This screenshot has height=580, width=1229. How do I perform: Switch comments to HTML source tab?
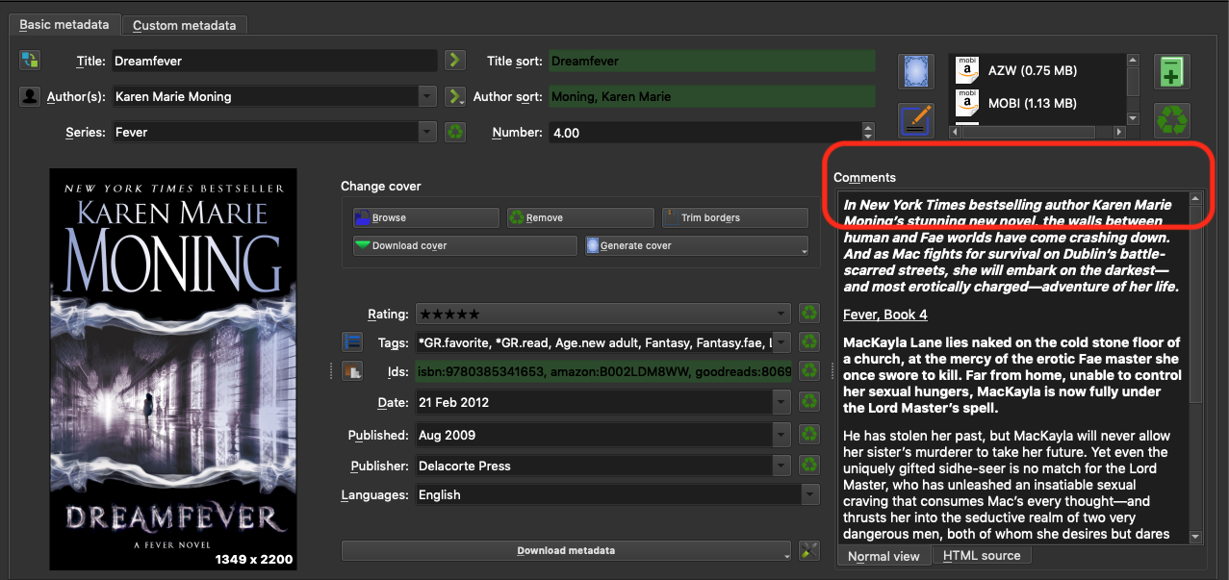point(981,555)
